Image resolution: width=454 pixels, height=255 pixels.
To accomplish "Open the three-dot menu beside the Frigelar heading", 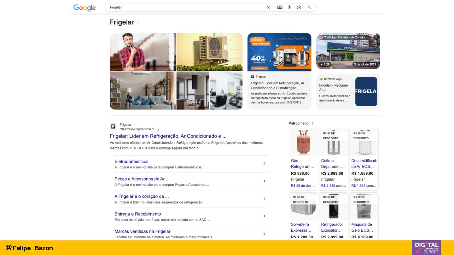I will (x=138, y=22).
